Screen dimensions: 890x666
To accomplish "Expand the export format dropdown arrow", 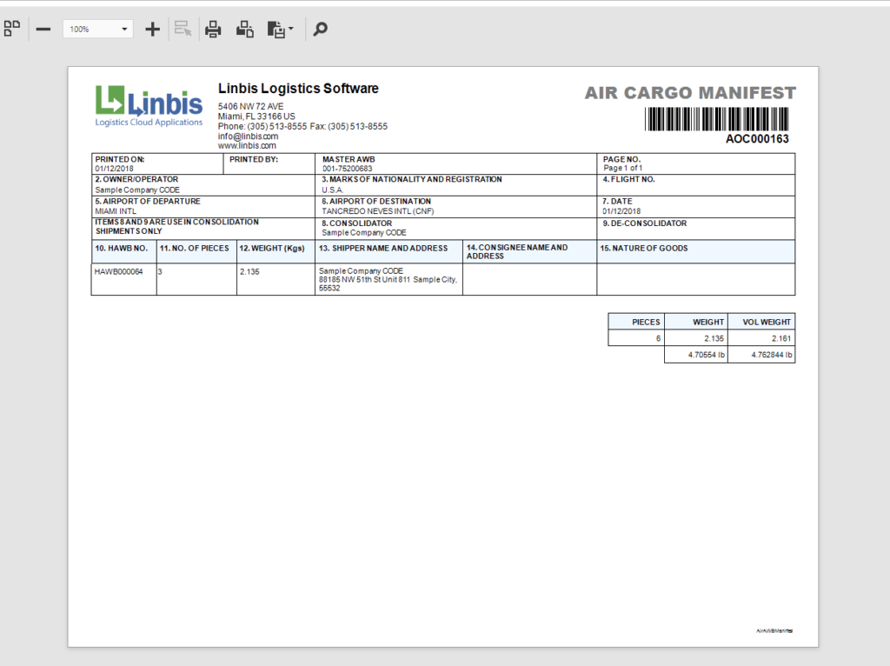I will 290,29.
